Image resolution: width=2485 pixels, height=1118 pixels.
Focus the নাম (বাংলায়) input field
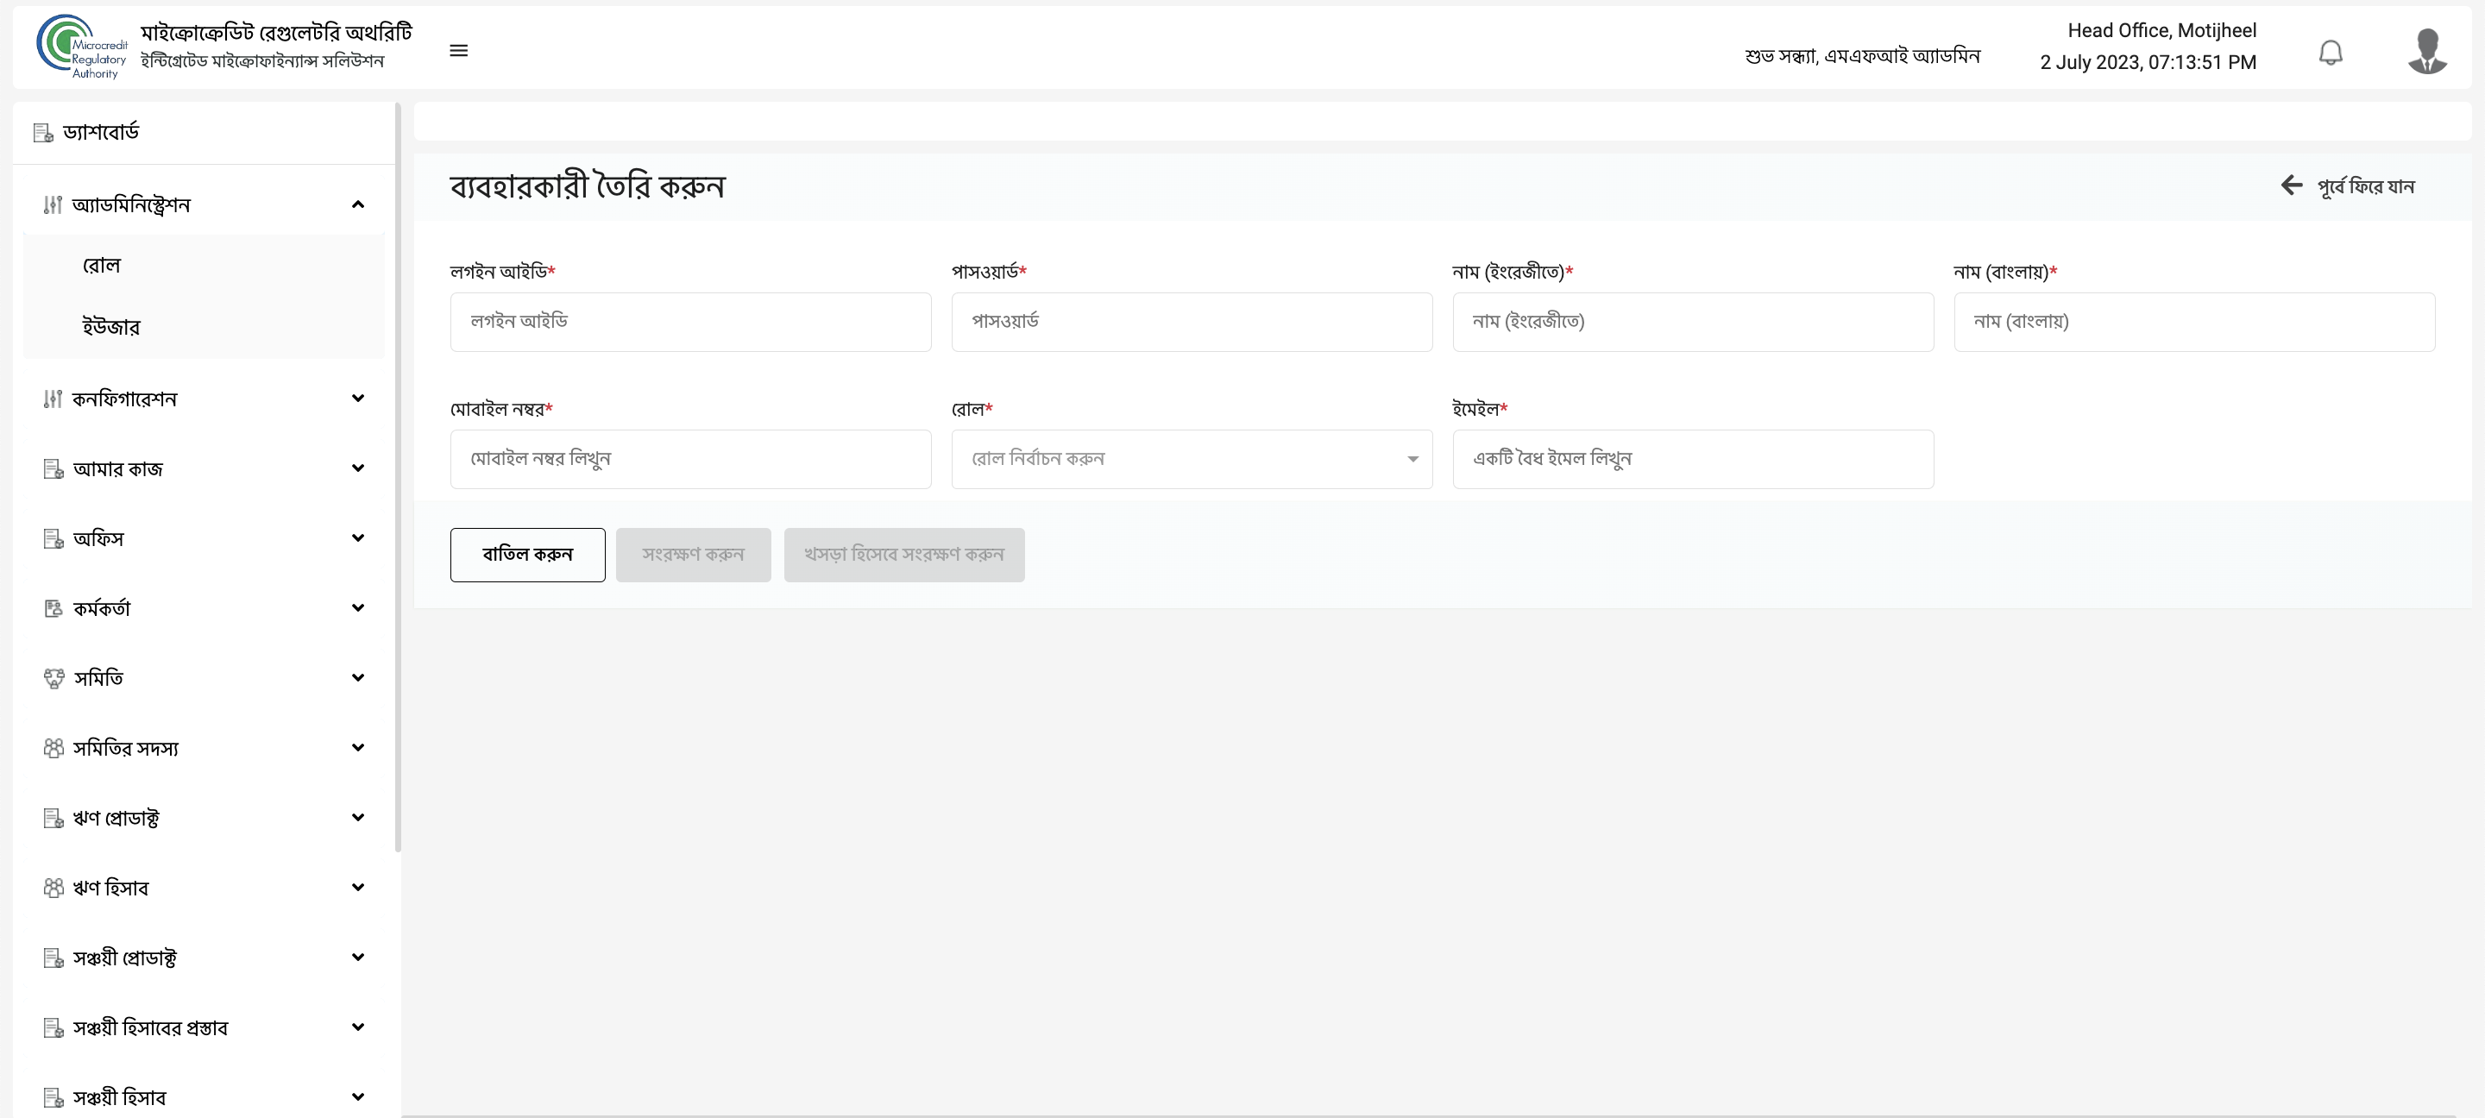pyautogui.click(x=2193, y=322)
